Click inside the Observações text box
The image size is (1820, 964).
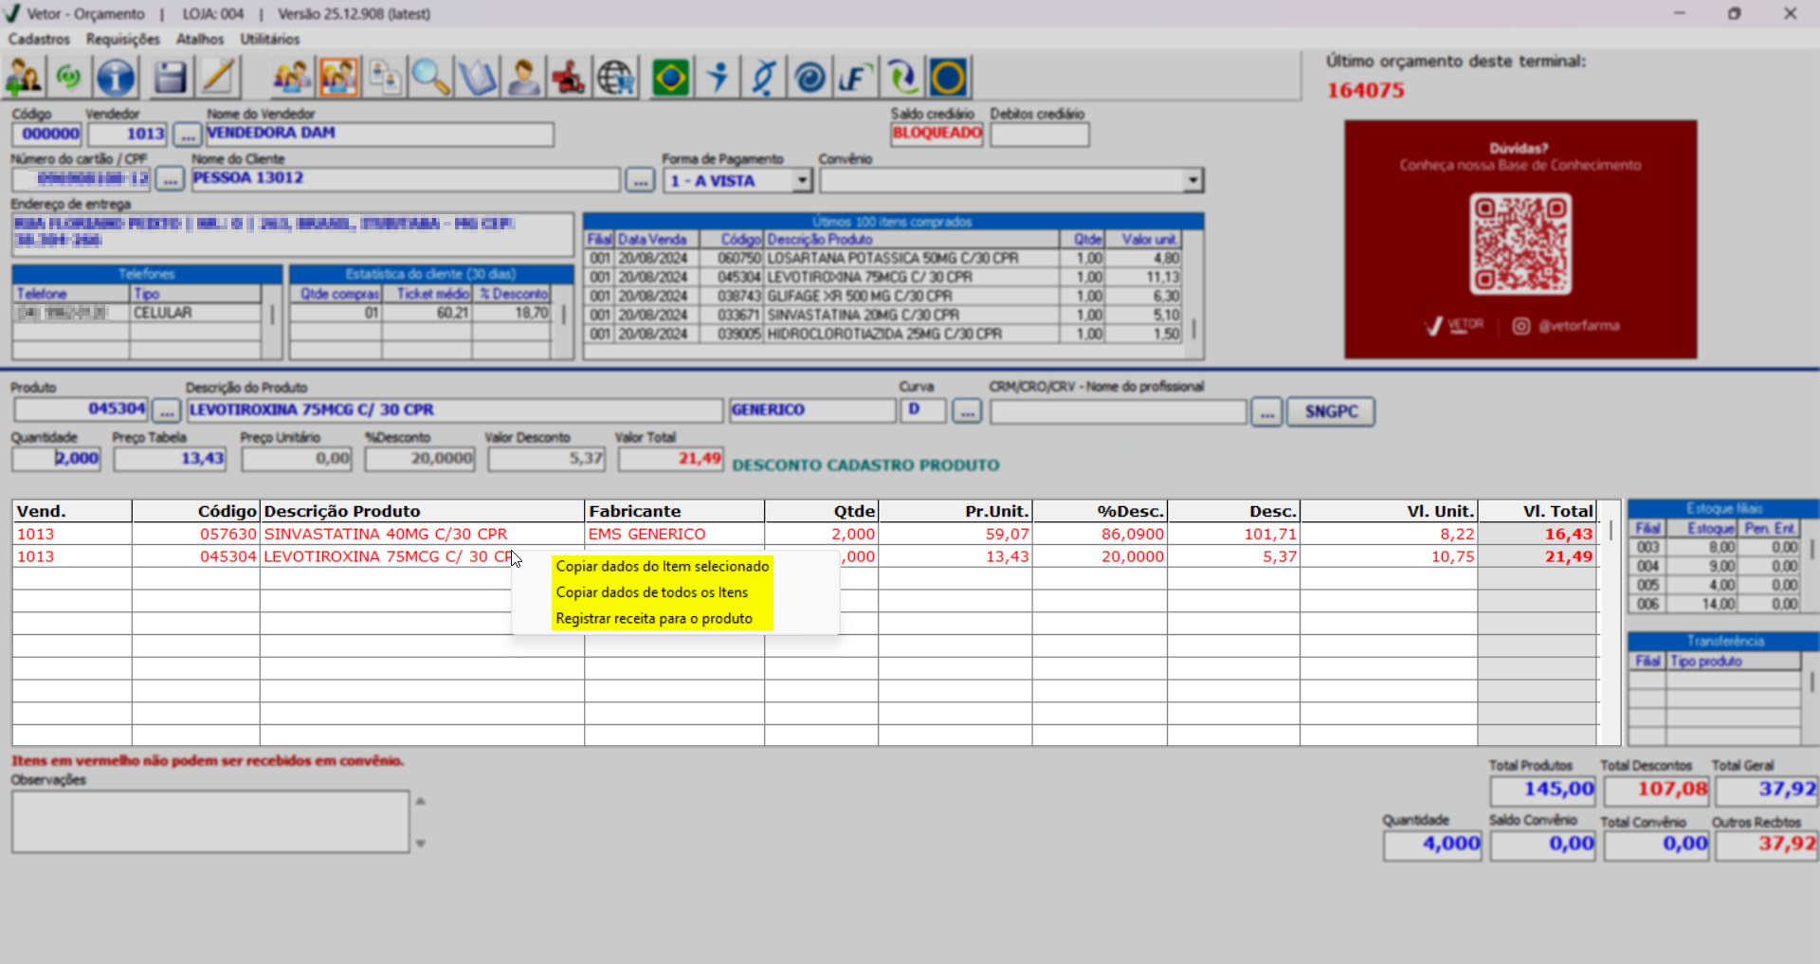(210, 822)
